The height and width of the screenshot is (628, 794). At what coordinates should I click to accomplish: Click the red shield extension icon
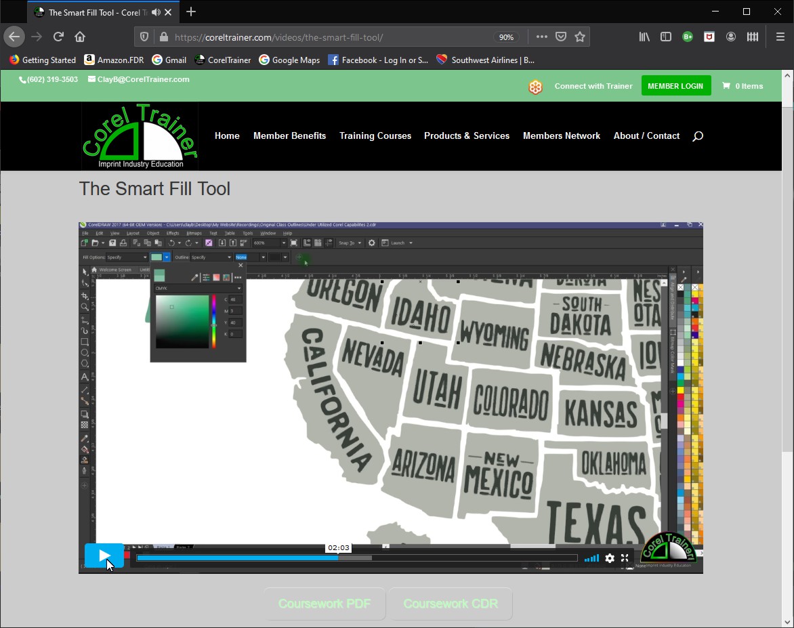[709, 37]
